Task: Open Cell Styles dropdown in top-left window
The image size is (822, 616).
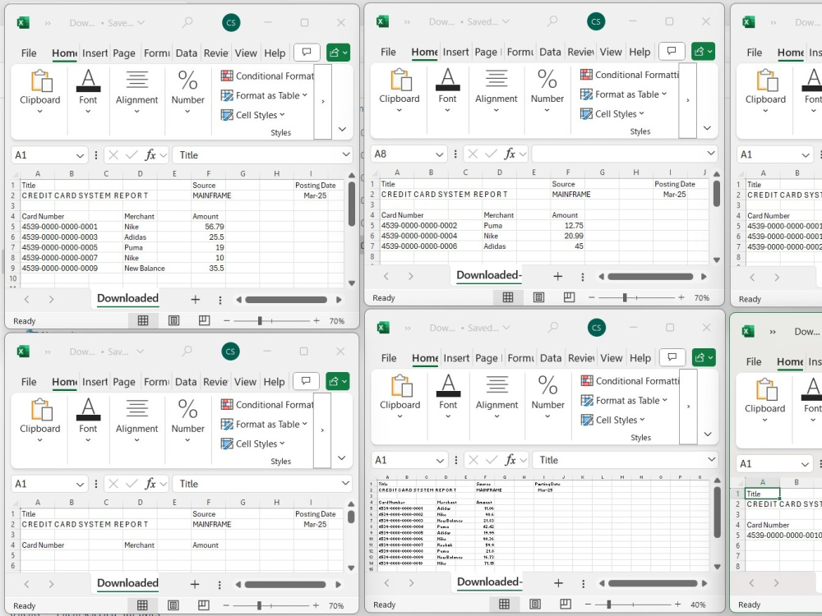Action: (x=252, y=115)
